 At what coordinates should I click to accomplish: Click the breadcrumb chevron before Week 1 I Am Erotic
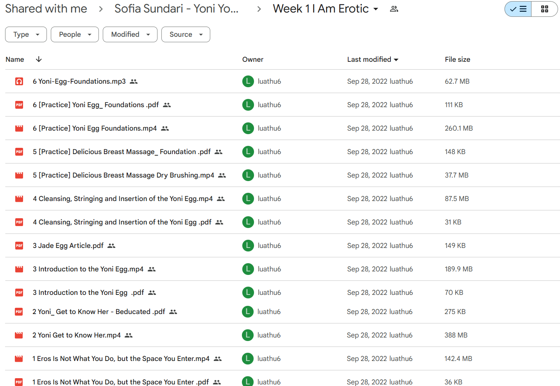pos(259,9)
